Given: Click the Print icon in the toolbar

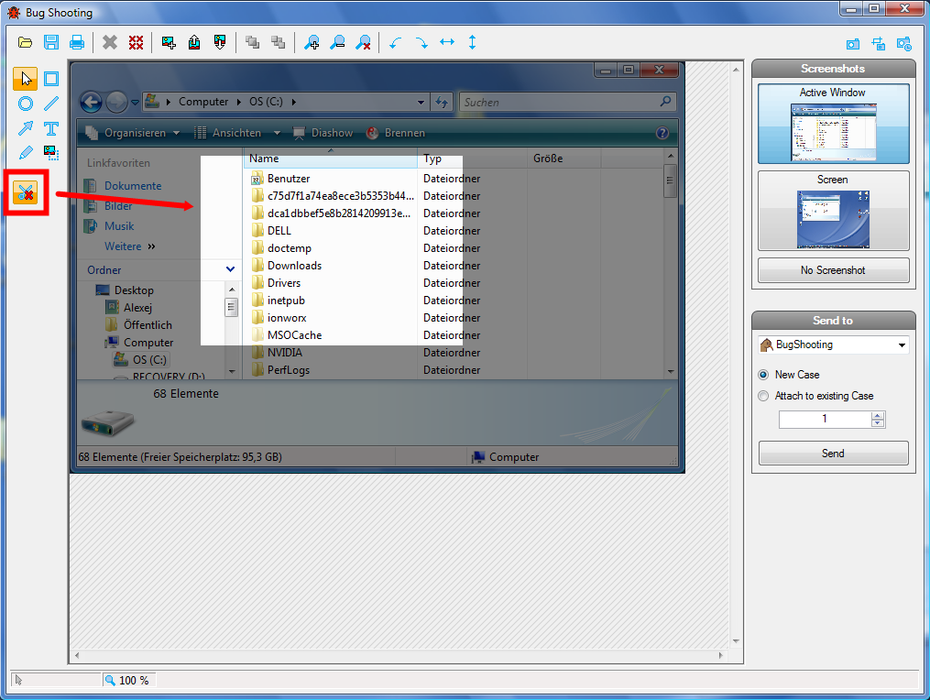Looking at the screenshot, I should [x=77, y=42].
